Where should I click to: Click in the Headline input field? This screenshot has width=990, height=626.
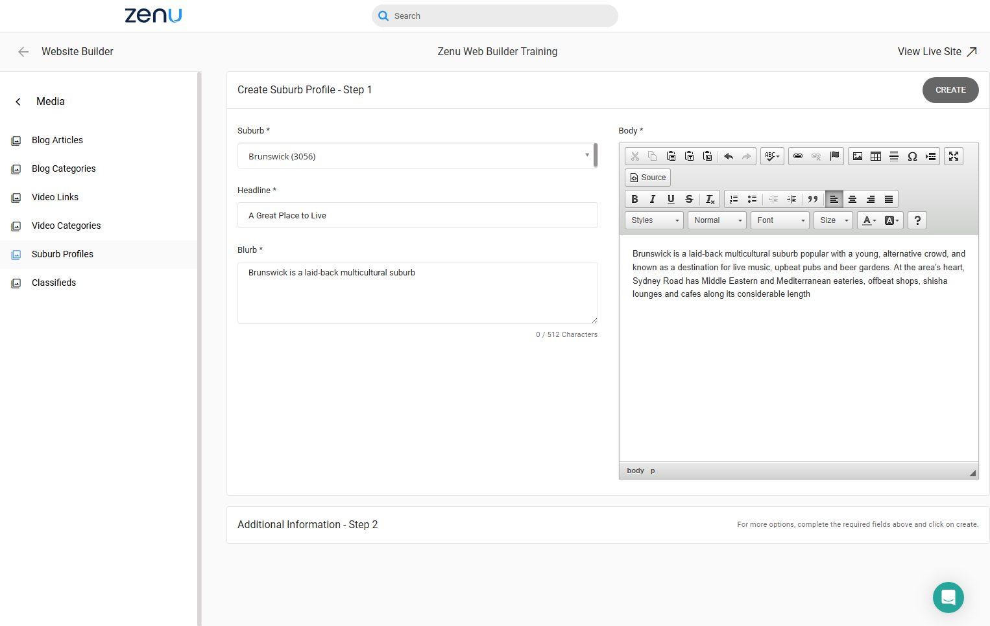[x=417, y=215]
